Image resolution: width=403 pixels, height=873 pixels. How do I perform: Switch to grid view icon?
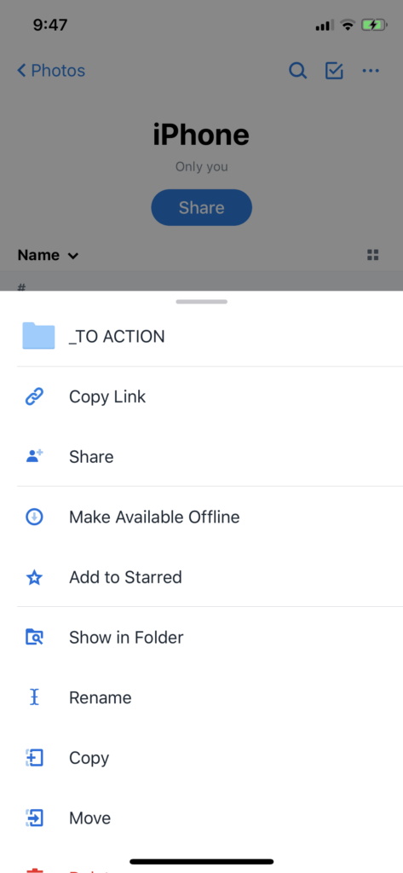(373, 255)
